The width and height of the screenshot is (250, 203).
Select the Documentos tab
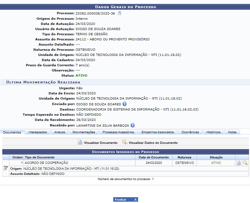click(13, 132)
